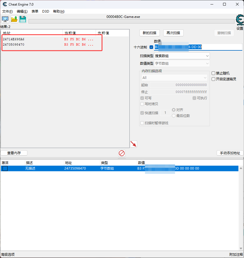The height and width of the screenshot is (258, 244).
Task: Click the 起始 start address field
Action: point(179,85)
